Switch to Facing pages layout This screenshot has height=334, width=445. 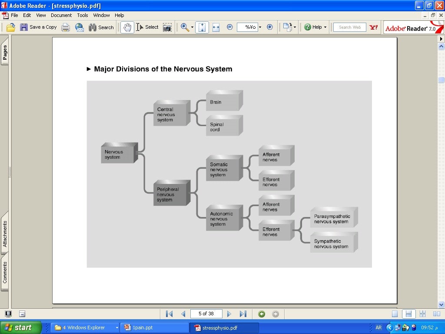coord(437,314)
